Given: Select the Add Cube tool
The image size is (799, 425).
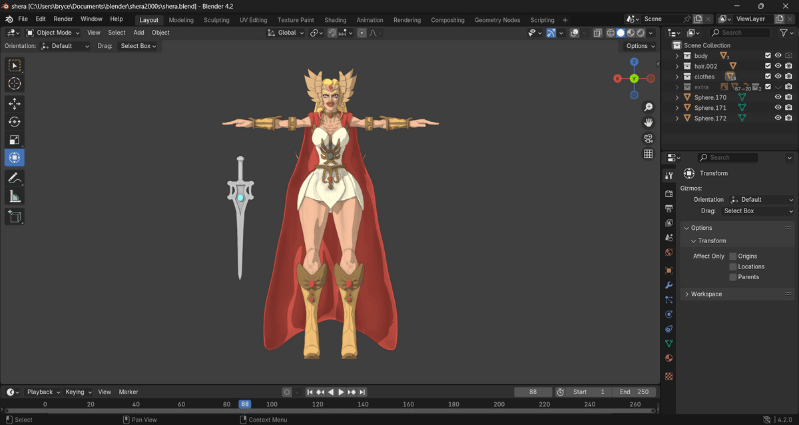Looking at the screenshot, I should click(x=15, y=216).
